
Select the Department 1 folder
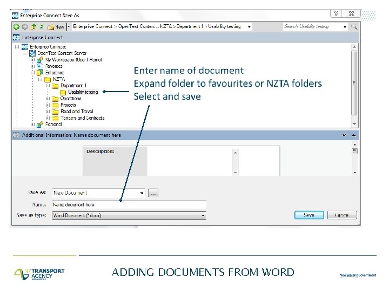pos(73,86)
